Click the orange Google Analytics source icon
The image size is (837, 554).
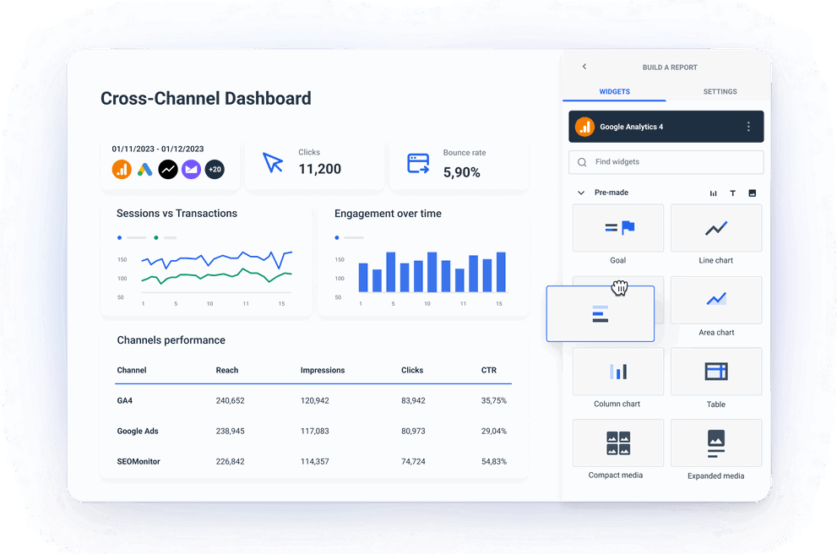click(x=122, y=170)
